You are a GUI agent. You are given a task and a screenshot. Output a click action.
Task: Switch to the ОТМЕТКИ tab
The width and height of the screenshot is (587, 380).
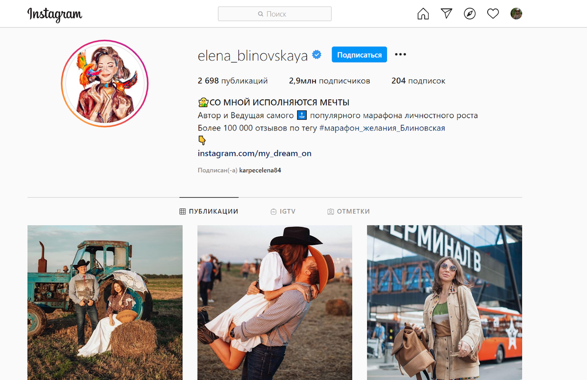click(348, 211)
